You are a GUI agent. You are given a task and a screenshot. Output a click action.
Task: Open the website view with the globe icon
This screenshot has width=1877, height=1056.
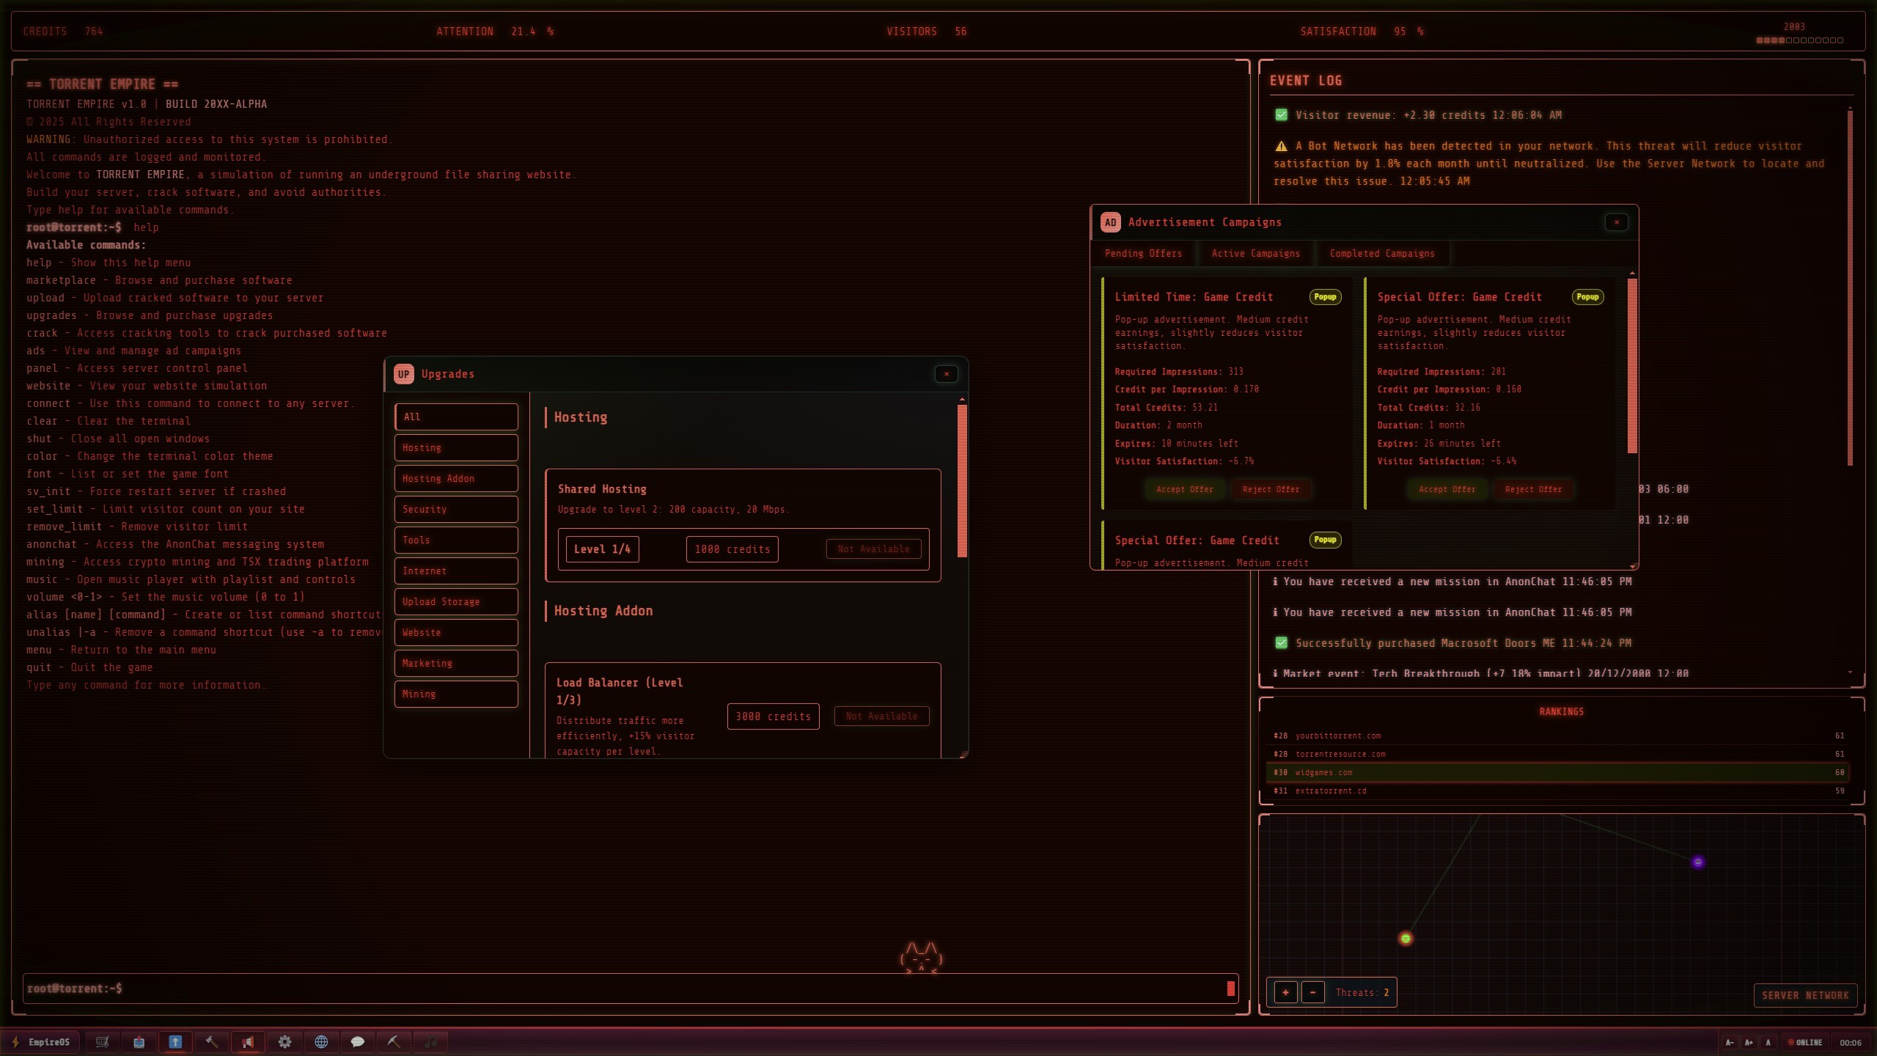pyautogui.click(x=321, y=1041)
